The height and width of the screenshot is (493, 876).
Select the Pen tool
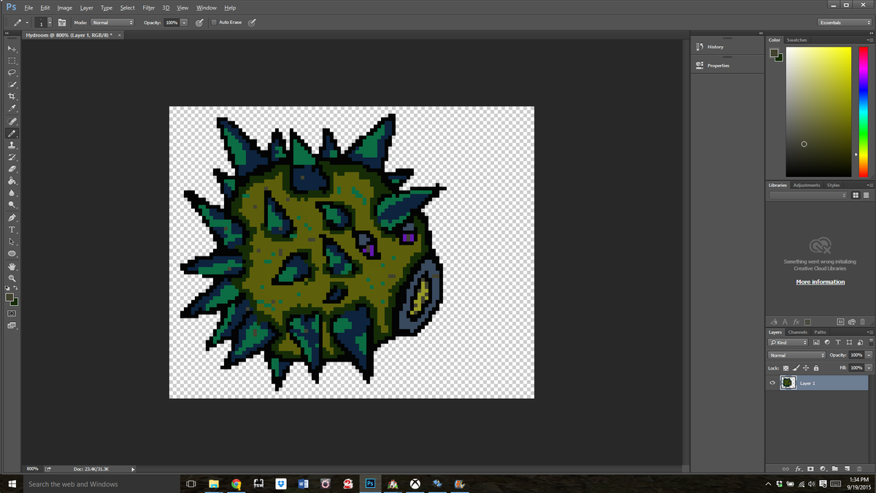coord(12,218)
